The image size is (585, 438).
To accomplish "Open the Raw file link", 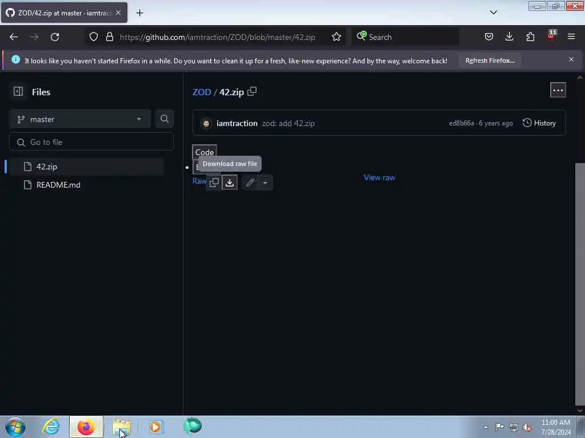I will point(199,181).
